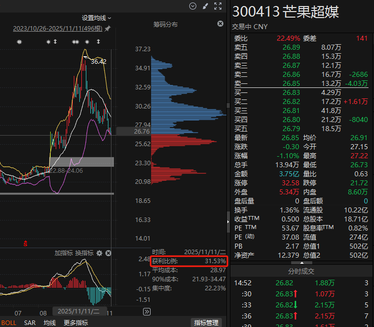Click the date range 2023/10/26-2025/11/11 link
Viewport: 374px width, 327px height.
pos(58,29)
